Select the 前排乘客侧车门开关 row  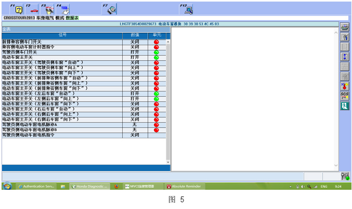tap(84, 42)
